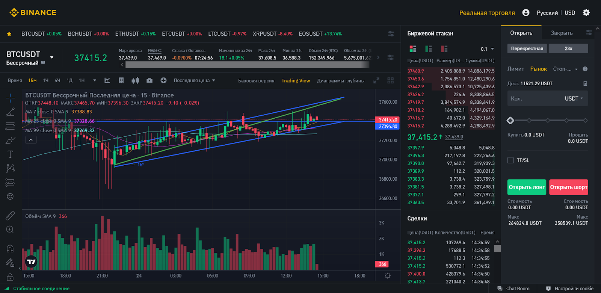Open Chat Room

513,288
